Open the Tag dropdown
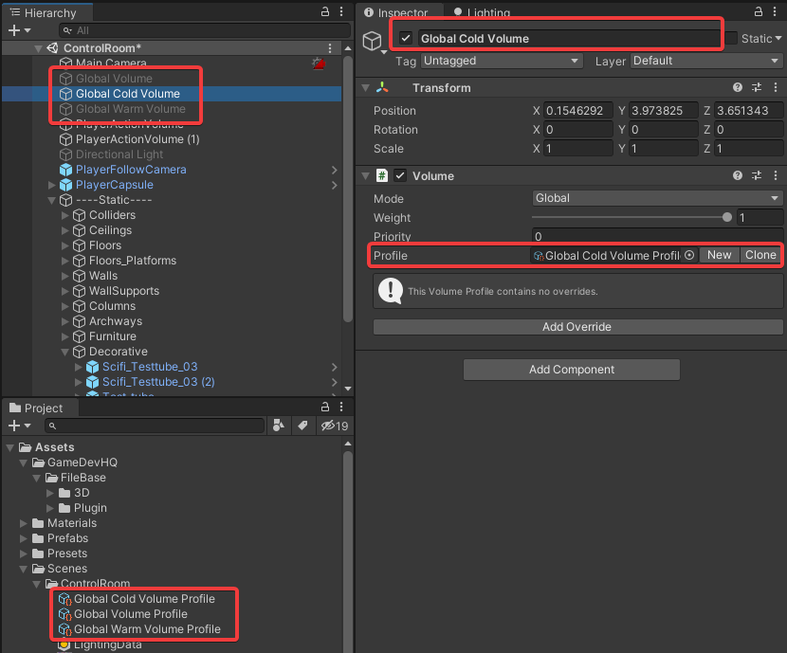Viewport: 787px width, 653px height. coord(502,61)
